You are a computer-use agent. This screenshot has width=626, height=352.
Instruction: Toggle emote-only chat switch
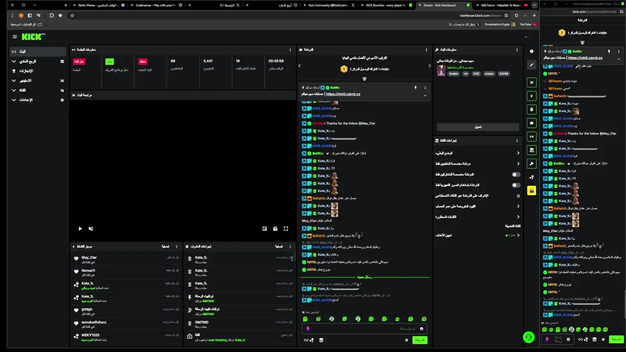coord(516,185)
